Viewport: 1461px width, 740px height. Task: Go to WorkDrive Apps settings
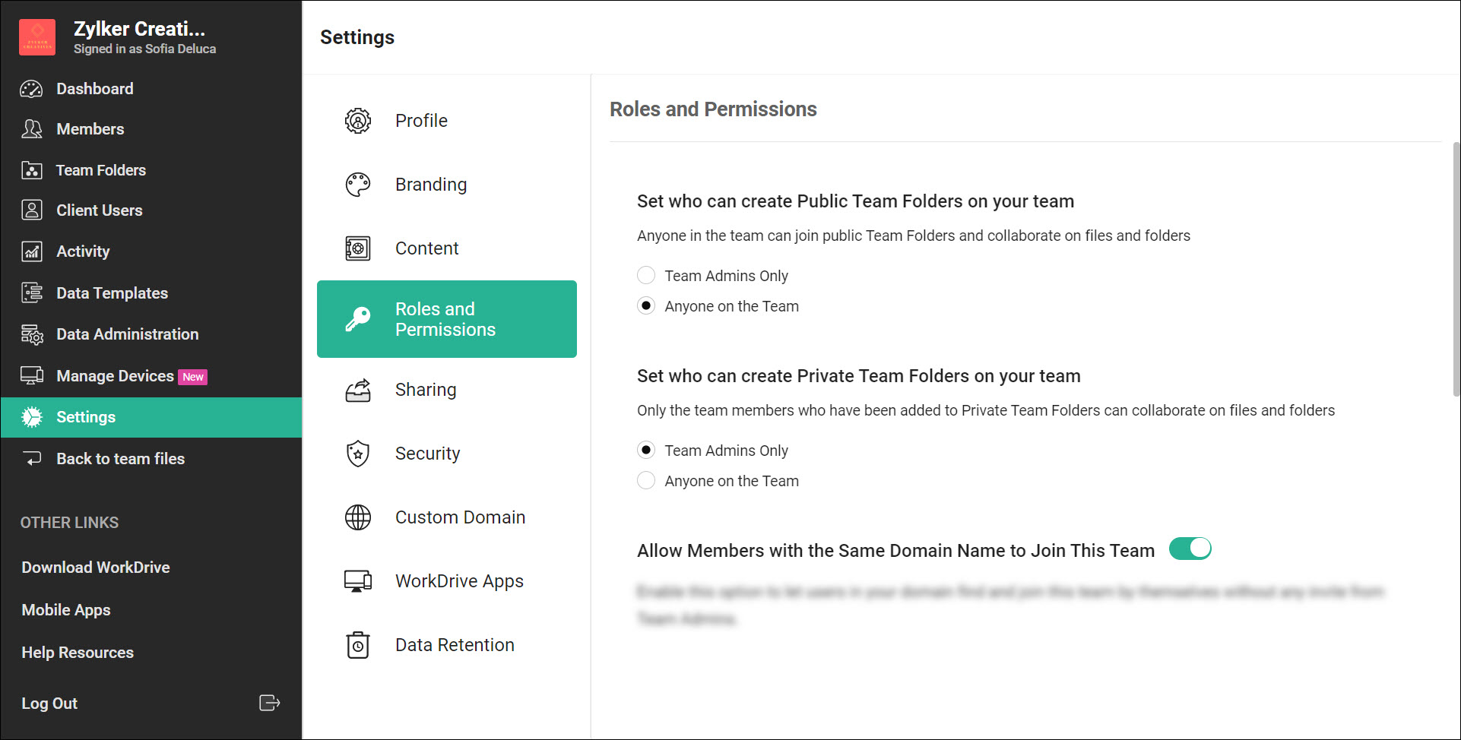[459, 581]
